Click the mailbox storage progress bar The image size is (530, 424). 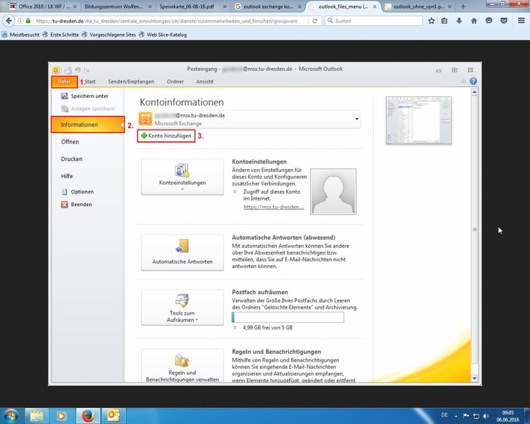(x=288, y=317)
